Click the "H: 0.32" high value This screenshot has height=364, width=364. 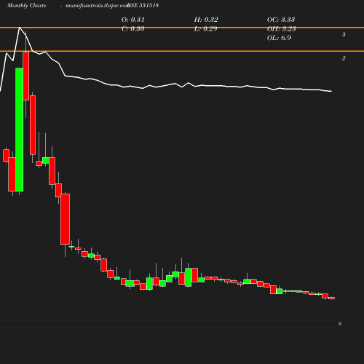coord(206,20)
